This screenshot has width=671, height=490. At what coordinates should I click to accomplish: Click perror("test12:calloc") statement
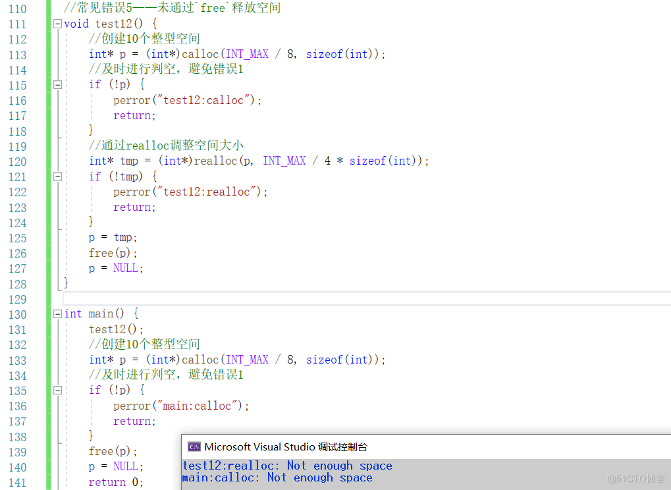[187, 100]
